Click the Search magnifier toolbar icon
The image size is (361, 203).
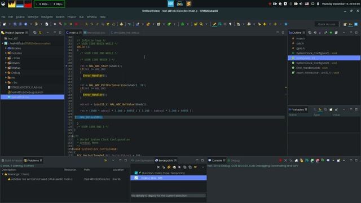201,24
